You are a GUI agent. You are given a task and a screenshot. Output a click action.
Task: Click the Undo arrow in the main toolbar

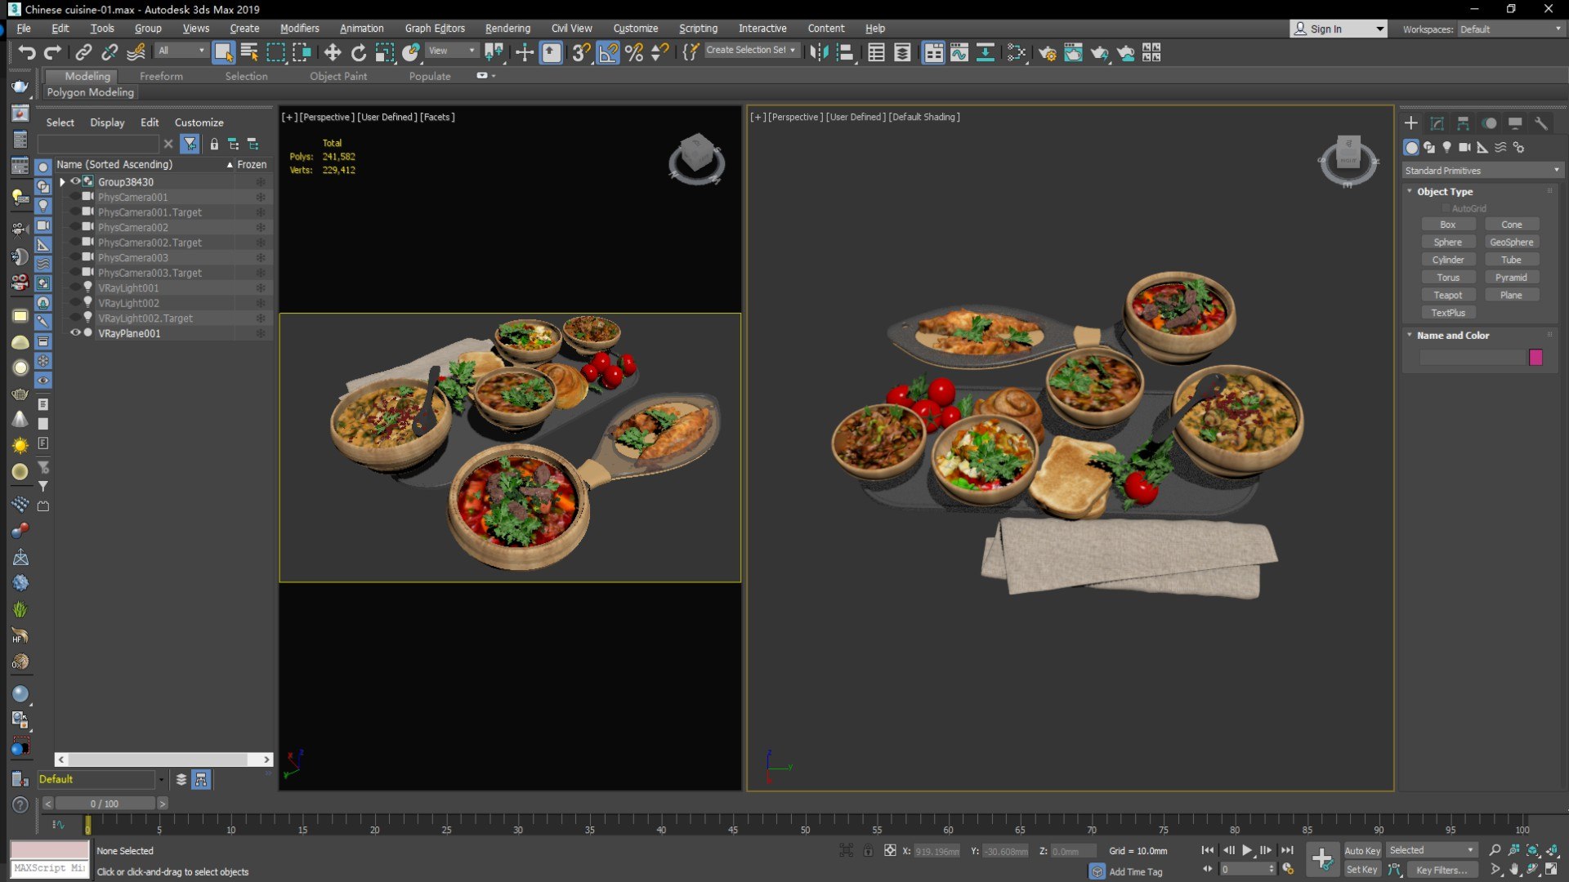click(x=27, y=52)
